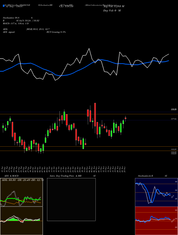This screenshot has width=178, height=235.
Task: Open the empty intraday trading price panel
Action: (71, 199)
